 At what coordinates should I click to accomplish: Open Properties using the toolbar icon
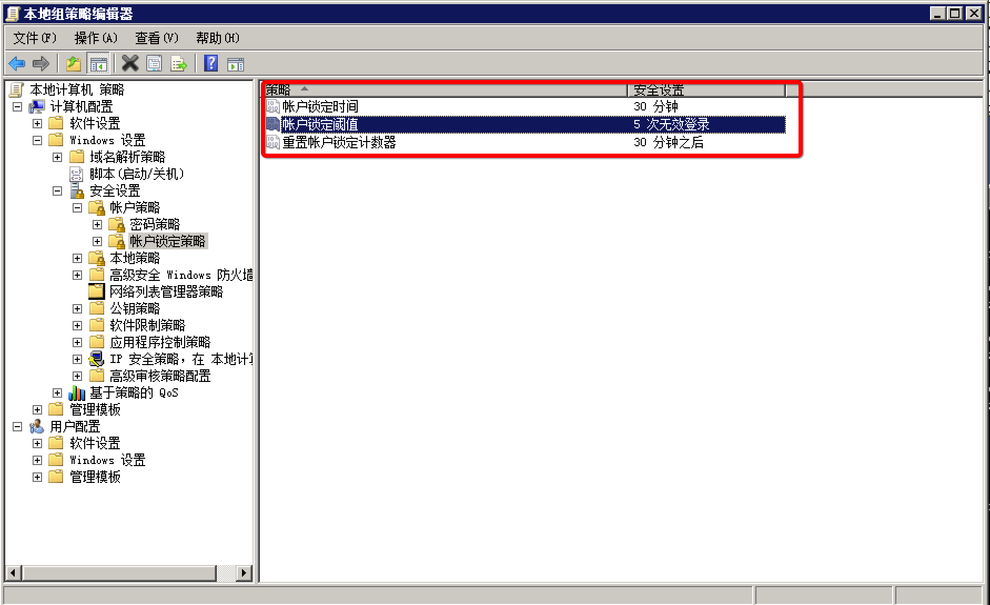[154, 64]
